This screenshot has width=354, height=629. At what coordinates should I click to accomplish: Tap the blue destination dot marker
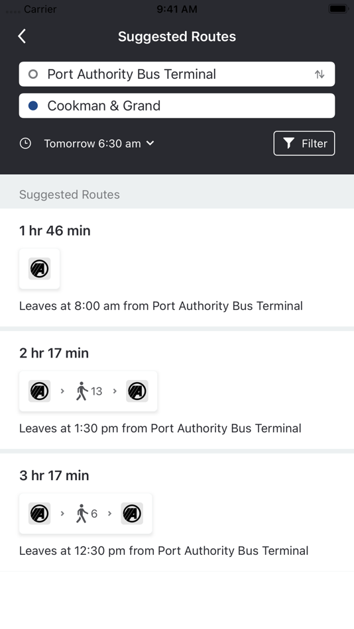coord(33,106)
